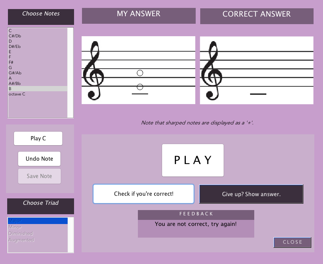Click the upper note on My Answer staff
The height and width of the screenshot is (264, 323).
[x=140, y=73]
